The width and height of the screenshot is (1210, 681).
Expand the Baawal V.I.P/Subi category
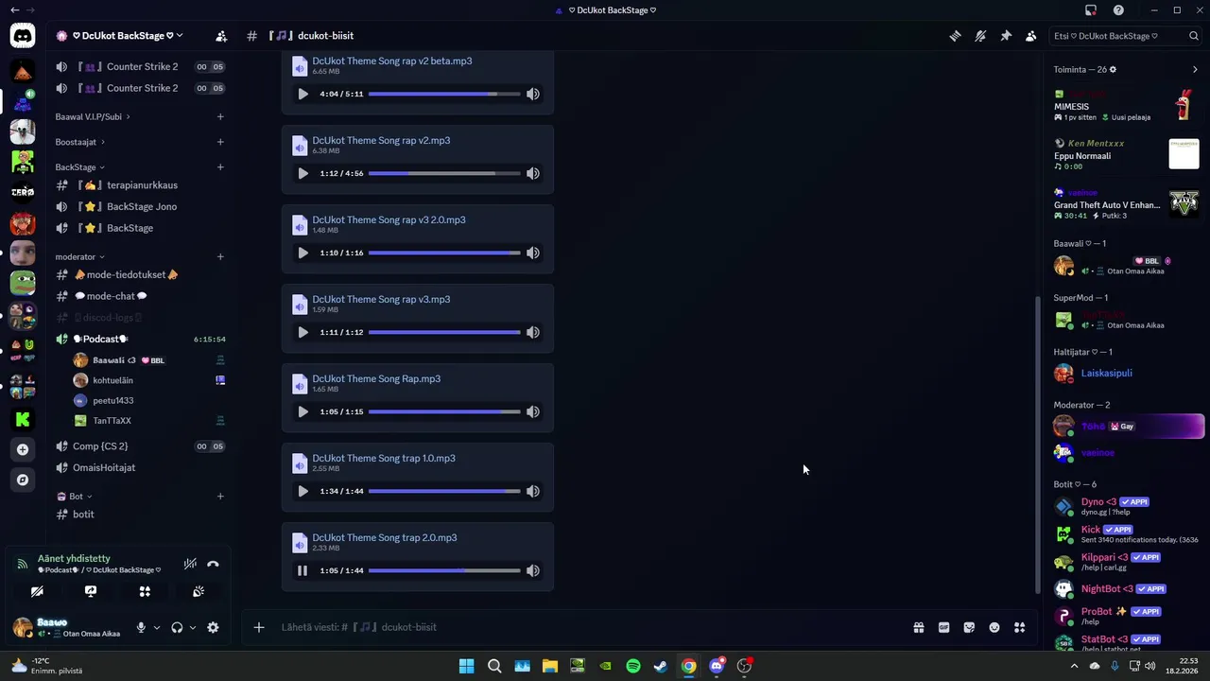(93, 116)
